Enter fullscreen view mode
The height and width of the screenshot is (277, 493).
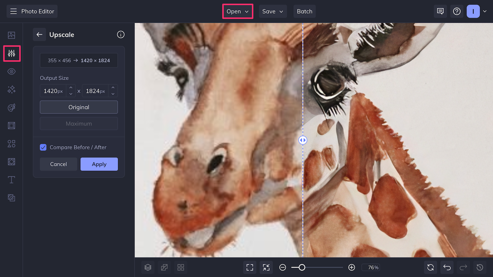pos(250,267)
